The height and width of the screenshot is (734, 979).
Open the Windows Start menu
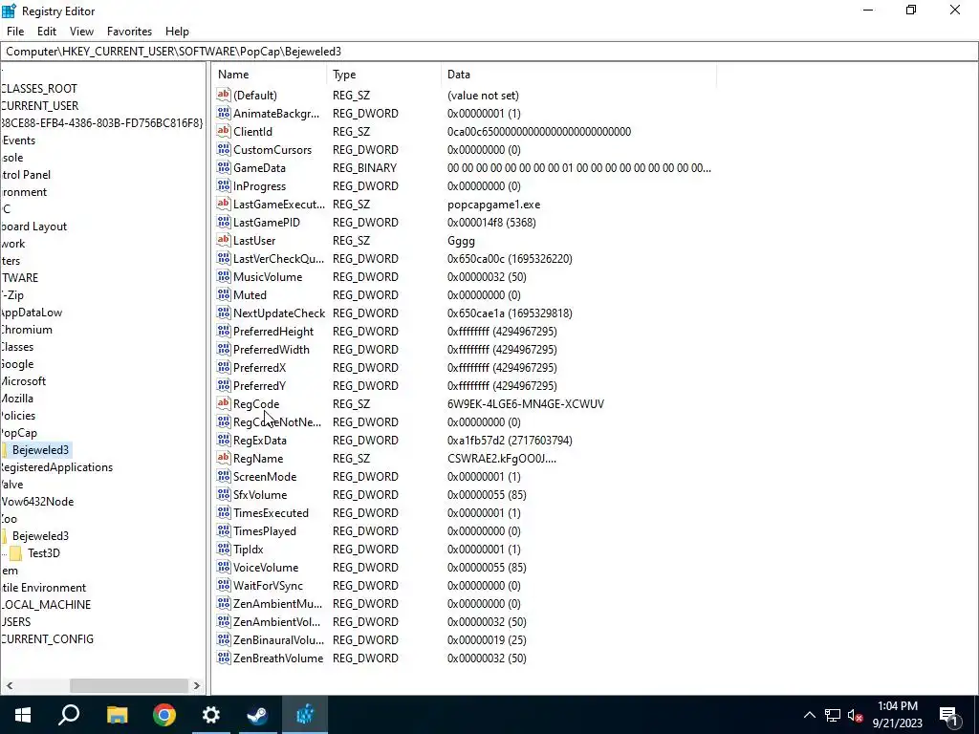click(x=23, y=715)
